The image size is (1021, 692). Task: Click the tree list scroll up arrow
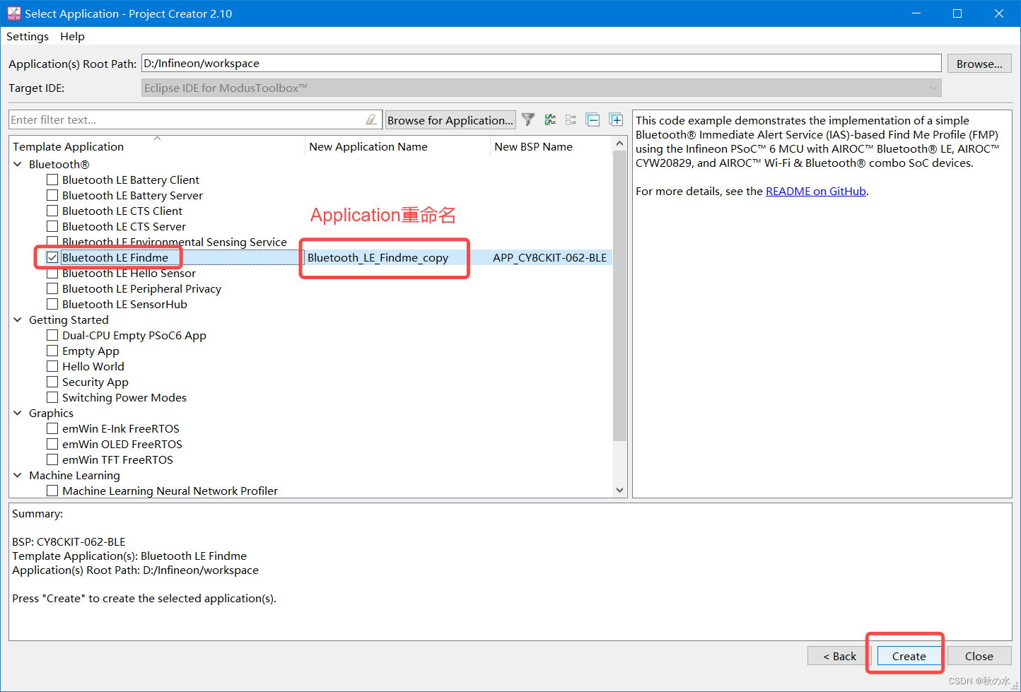tap(620, 143)
